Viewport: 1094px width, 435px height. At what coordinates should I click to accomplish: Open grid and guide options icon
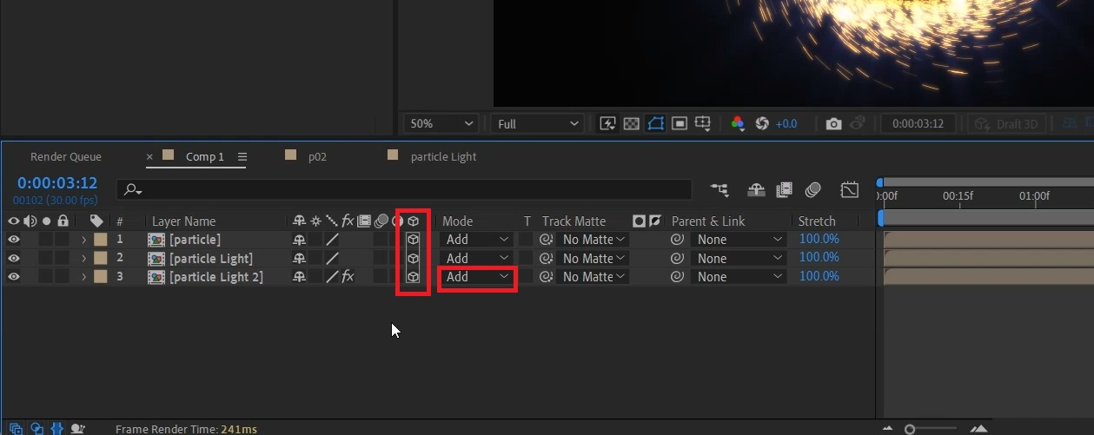click(703, 124)
